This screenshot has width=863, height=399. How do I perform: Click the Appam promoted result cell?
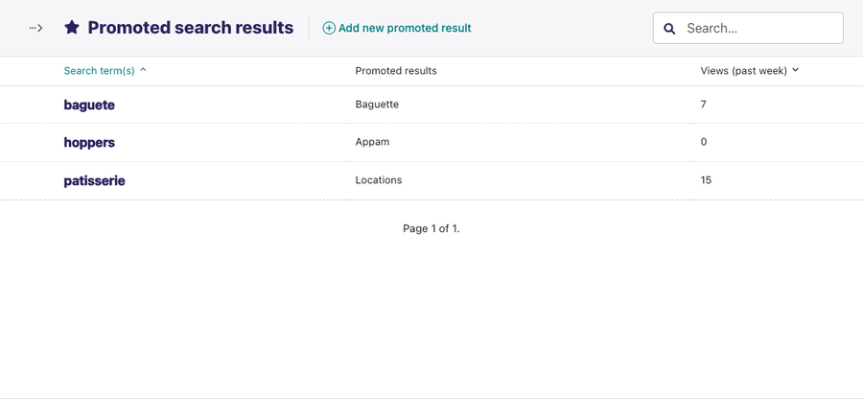(372, 141)
